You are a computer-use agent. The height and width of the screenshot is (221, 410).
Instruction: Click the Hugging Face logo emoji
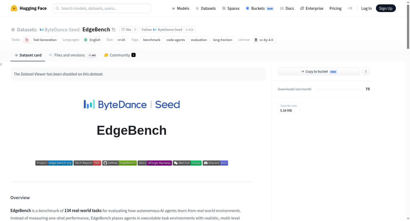(14, 8)
